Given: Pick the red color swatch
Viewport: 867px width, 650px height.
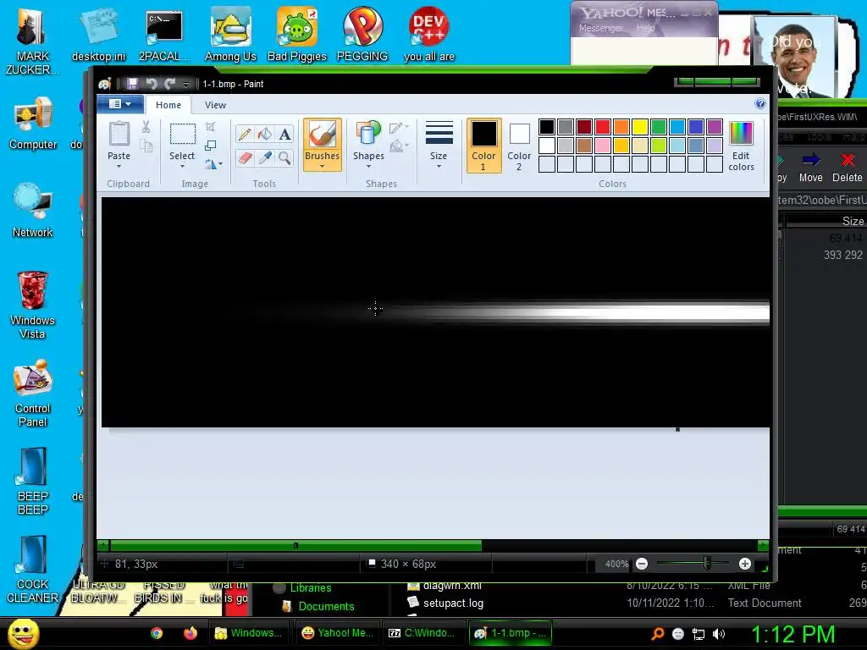Looking at the screenshot, I should [603, 127].
